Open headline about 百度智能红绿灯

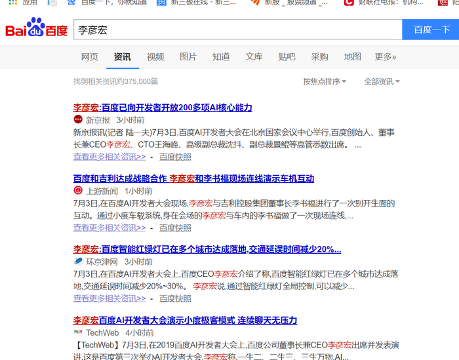207,249
